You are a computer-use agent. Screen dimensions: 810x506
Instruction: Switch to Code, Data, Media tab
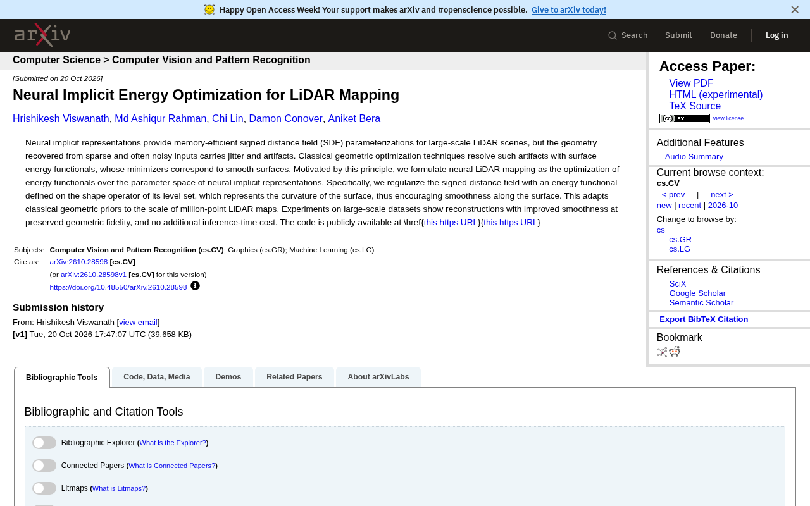(x=157, y=377)
